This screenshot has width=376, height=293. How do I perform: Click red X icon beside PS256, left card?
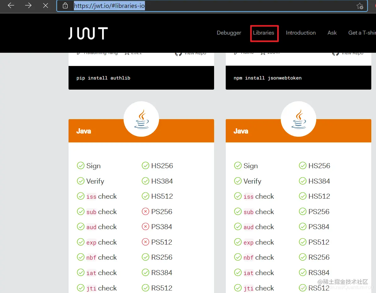coord(146,212)
